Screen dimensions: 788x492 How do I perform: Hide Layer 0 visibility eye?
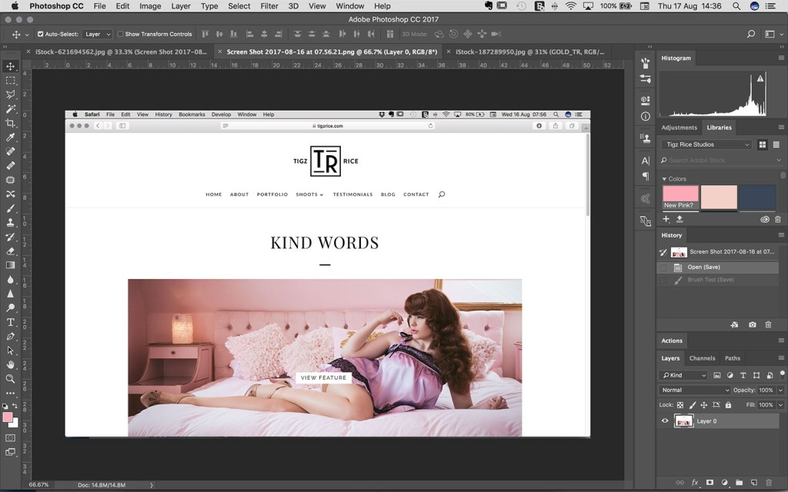(664, 421)
